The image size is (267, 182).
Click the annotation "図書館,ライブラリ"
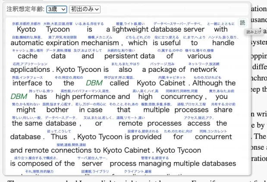pos(95,172)
